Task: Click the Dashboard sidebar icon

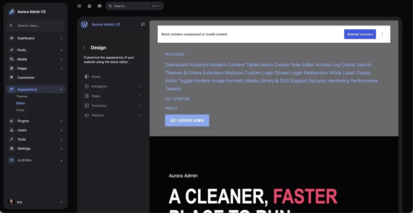Action: (12, 38)
